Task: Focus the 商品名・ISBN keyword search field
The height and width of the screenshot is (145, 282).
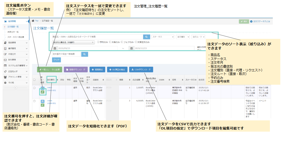Action: 98,37
